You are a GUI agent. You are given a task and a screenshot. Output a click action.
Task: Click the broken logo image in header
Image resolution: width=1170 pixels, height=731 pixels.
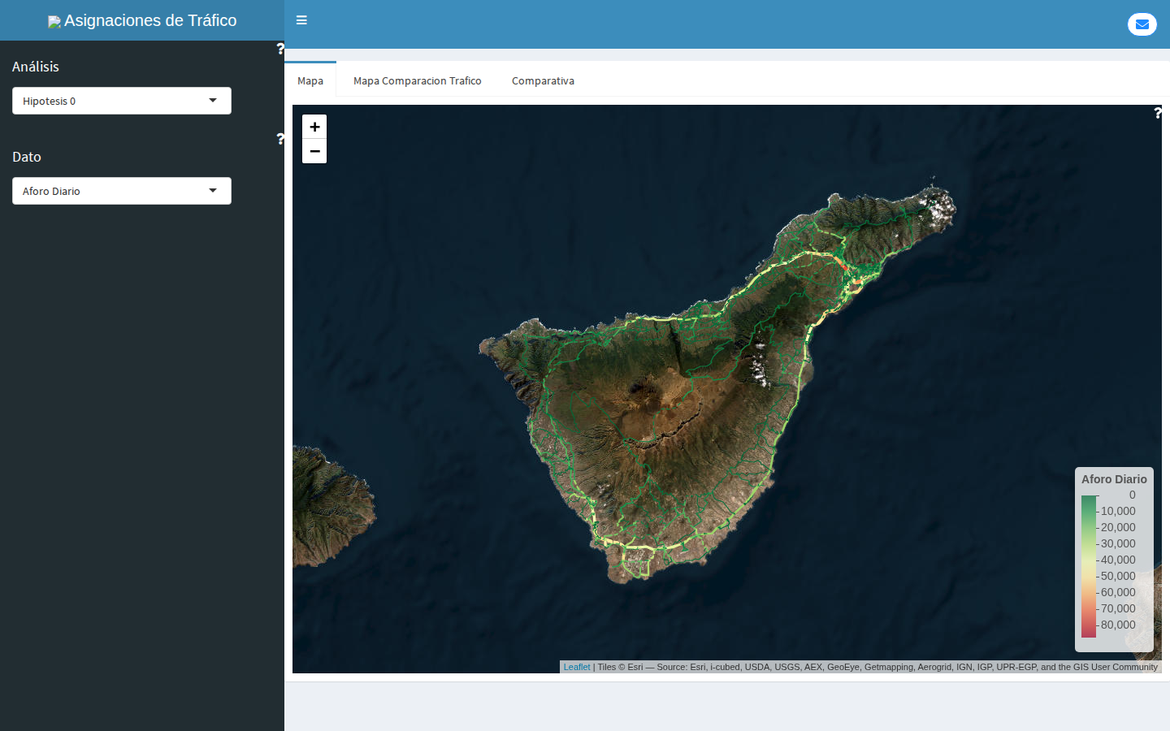click(x=54, y=22)
